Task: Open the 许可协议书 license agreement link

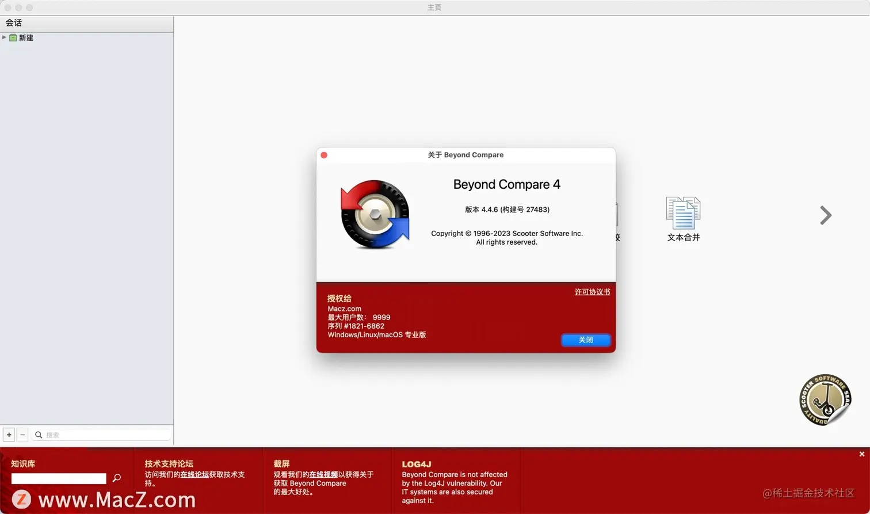Action: 592,292
